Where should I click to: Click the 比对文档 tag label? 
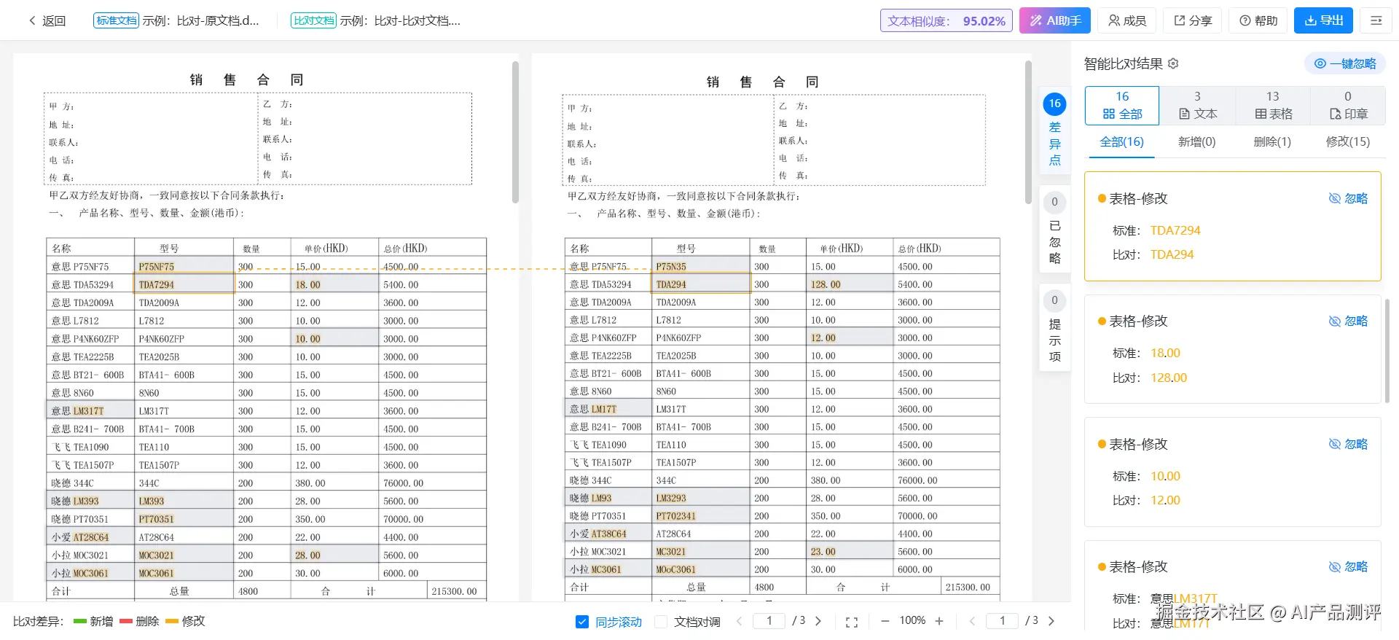[x=313, y=20]
